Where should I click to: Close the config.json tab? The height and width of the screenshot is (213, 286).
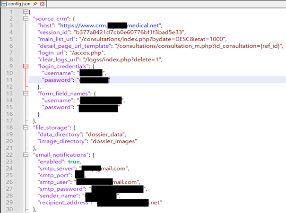[43, 4]
